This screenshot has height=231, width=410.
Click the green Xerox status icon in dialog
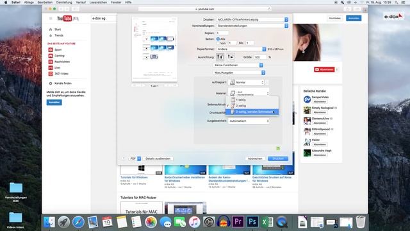pyautogui.click(x=278, y=148)
